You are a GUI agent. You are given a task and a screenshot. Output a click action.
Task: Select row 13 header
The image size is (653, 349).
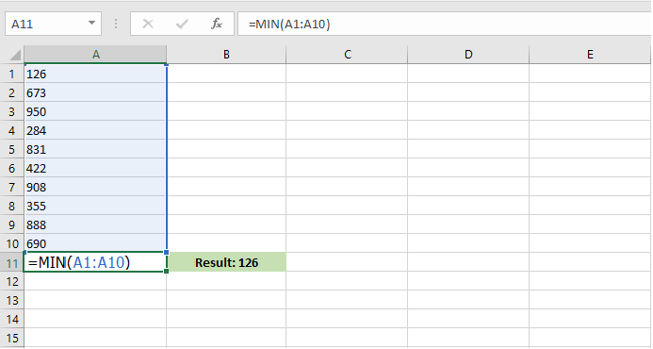tap(11, 300)
